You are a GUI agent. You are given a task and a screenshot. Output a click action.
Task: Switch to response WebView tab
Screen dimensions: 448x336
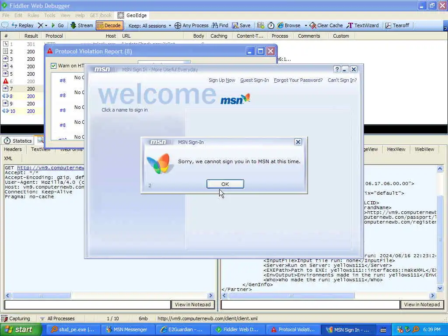coord(424,149)
